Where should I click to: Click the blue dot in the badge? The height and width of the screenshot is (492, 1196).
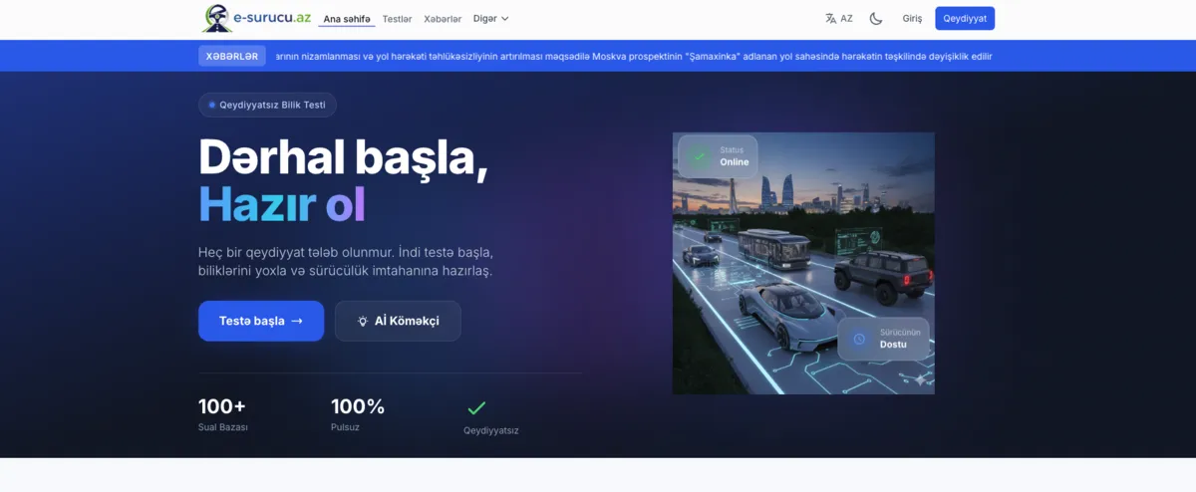coord(212,105)
